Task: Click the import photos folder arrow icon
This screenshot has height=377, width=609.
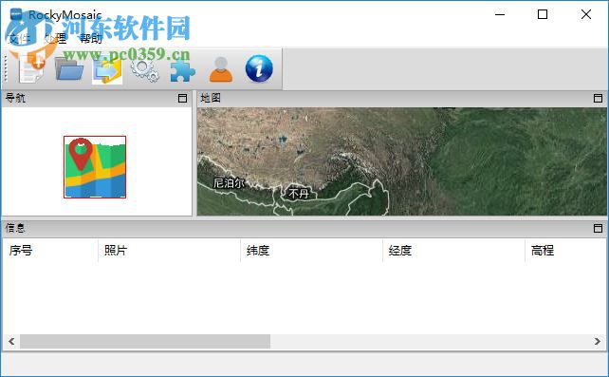Action: pyautogui.click(x=107, y=69)
